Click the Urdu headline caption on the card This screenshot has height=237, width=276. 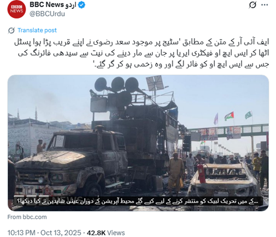click(x=138, y=202)
